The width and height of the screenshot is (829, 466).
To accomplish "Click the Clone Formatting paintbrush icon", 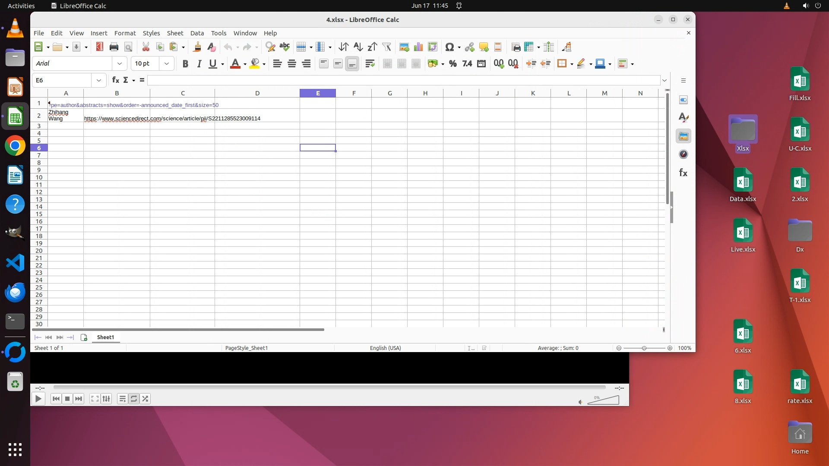I will click(197, 47).
